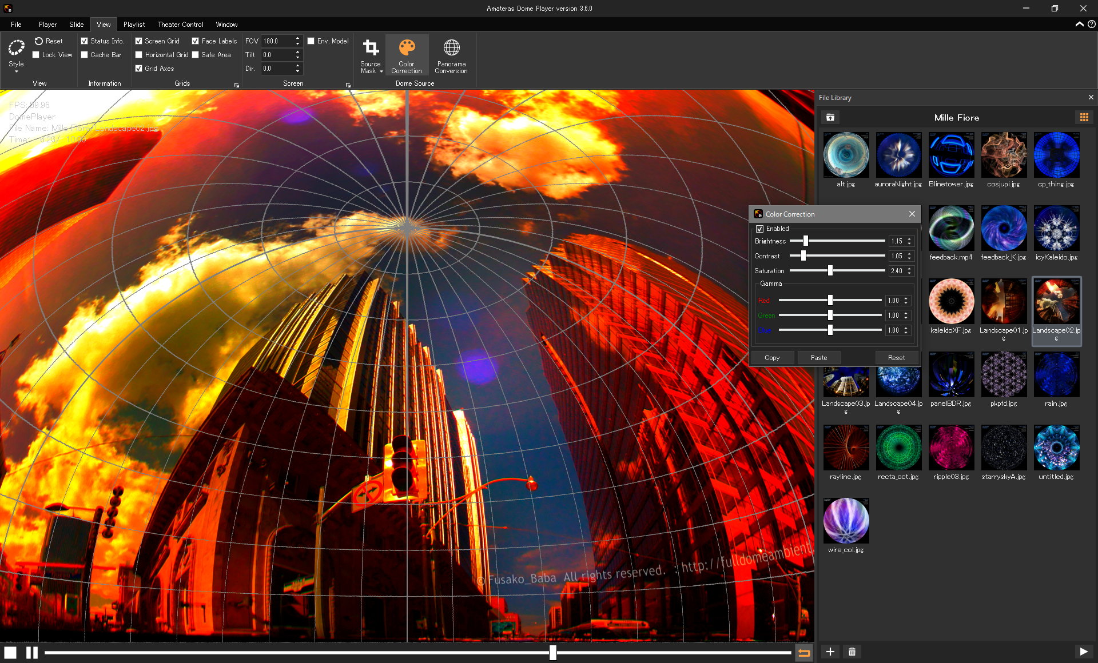Click the Green gamma slider handle
This screenshot has height=663, width=1098.
point(830,315)
